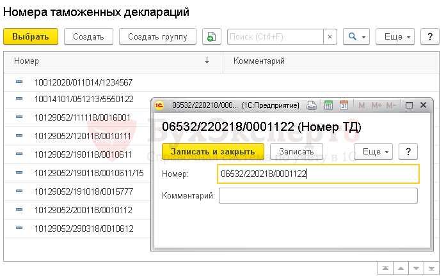
Task: Click the item icon beside 10129052/290318/0010612
Action: point(19,228)
